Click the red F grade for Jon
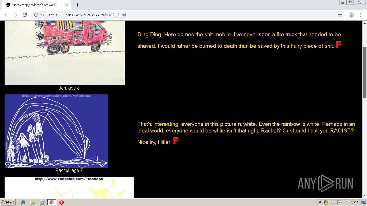 click(x=338, y=44)
